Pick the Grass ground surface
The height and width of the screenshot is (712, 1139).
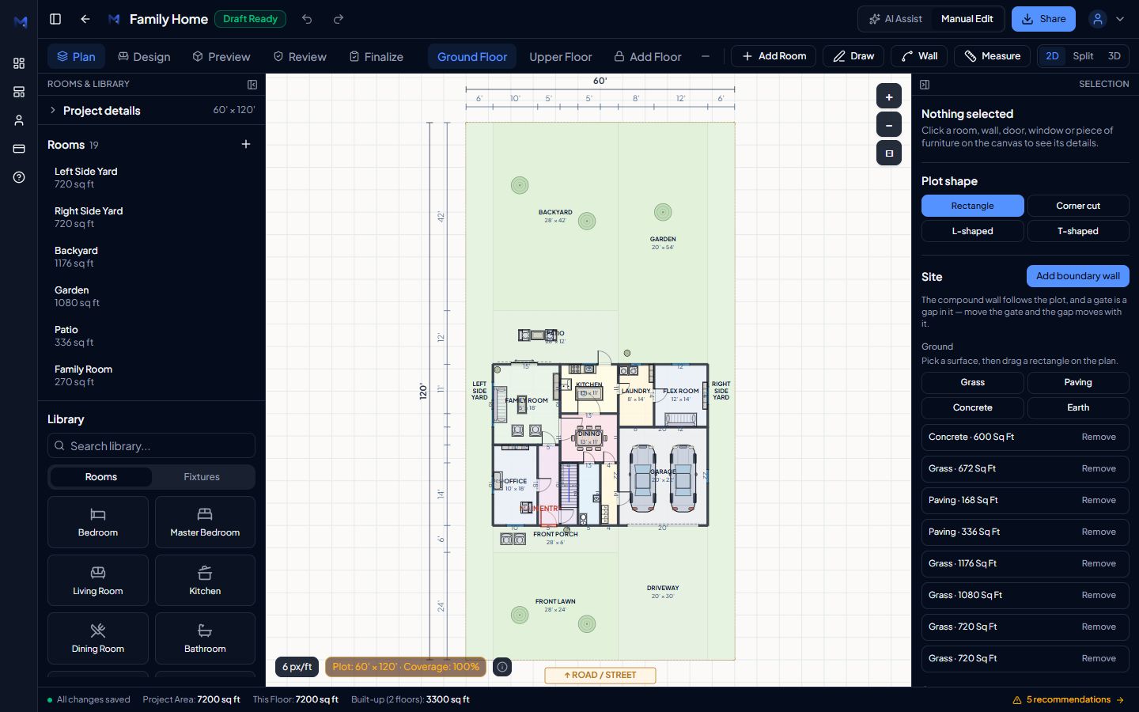(x=973, y=382)
